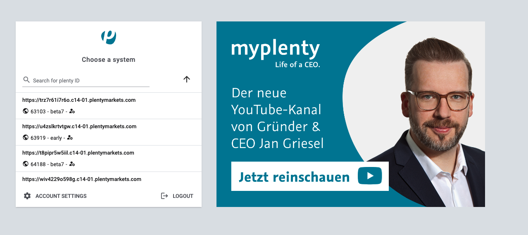Open system t8pipr5w5iil.c14-01.plentymarkets.com
The image size is (528, 235).
78,153
